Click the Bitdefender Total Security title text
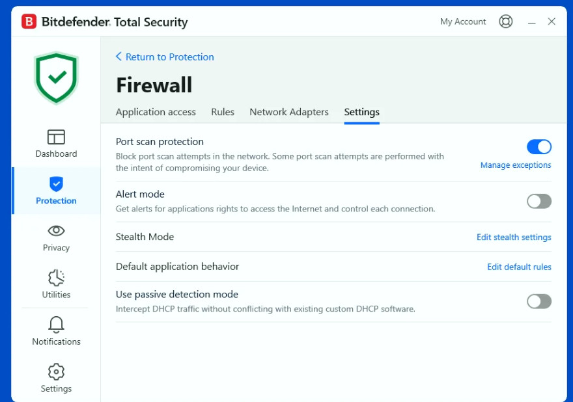Viewport: 573px width, 402px height. [115, 22]
